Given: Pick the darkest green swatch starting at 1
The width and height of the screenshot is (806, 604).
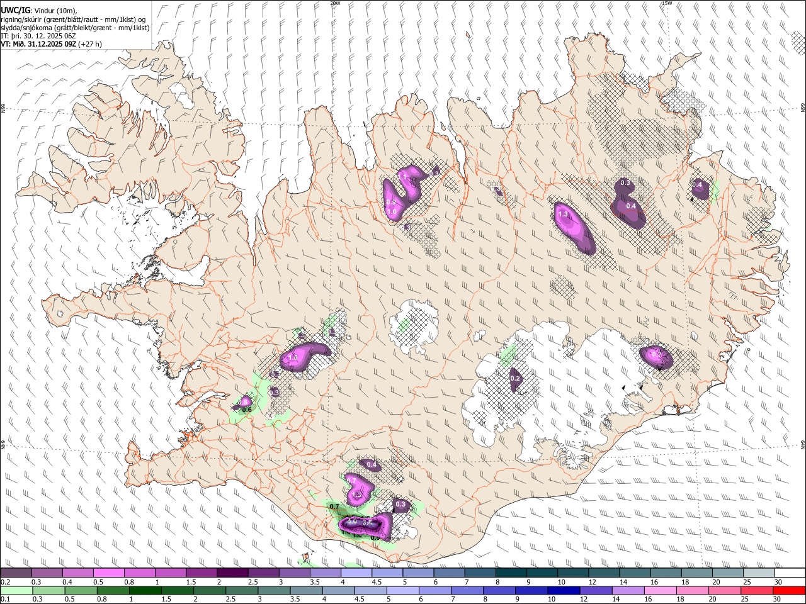Looking at the screenshot, I should click(x=145, y=590).
